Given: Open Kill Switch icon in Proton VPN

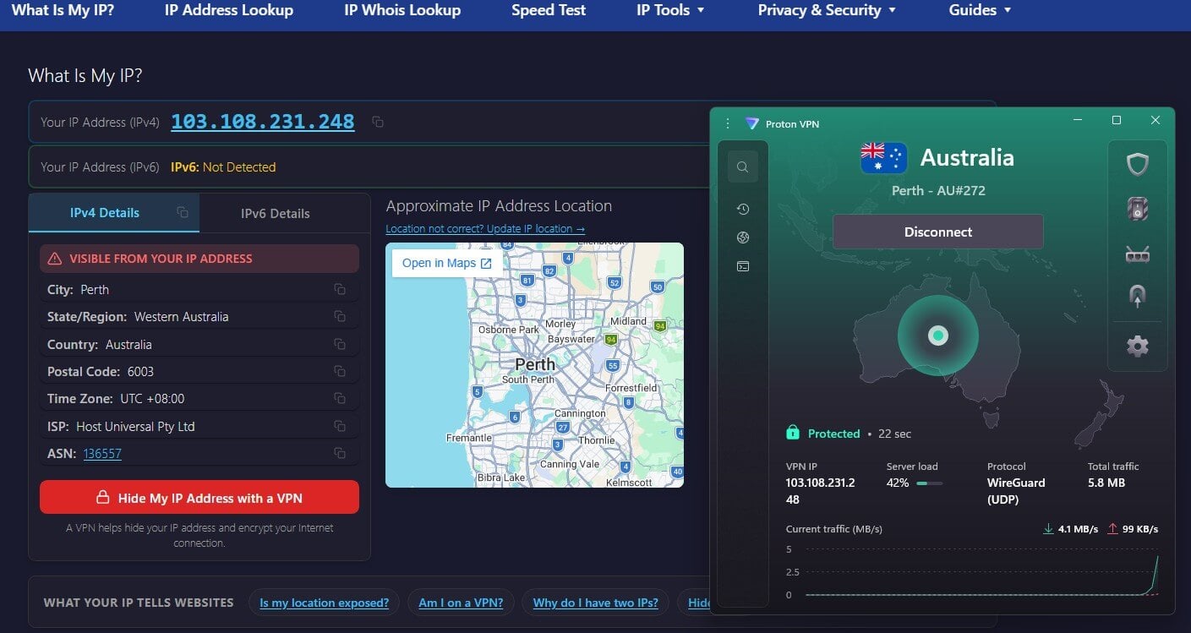Looking at the screenshot, I should 1138,209.
